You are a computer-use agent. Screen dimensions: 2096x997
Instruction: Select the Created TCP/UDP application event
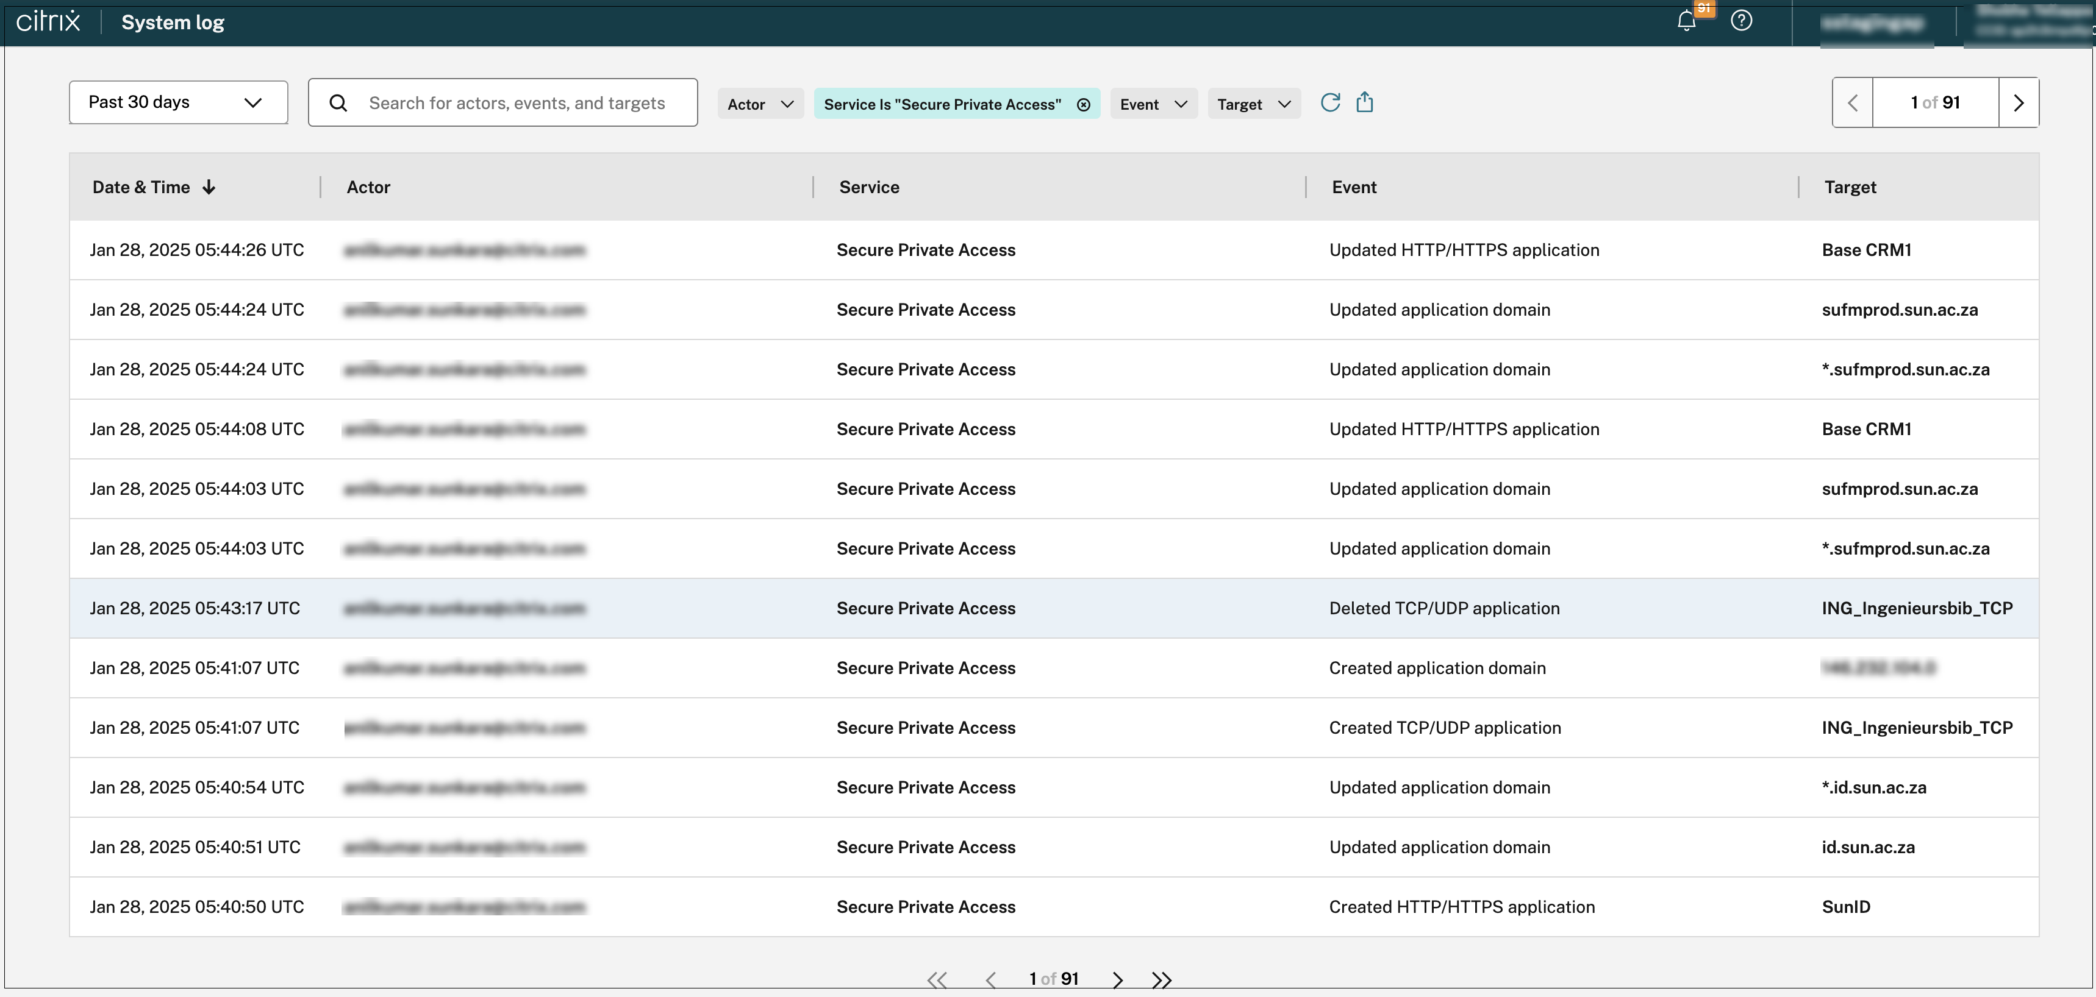(x=1444, y=728)
